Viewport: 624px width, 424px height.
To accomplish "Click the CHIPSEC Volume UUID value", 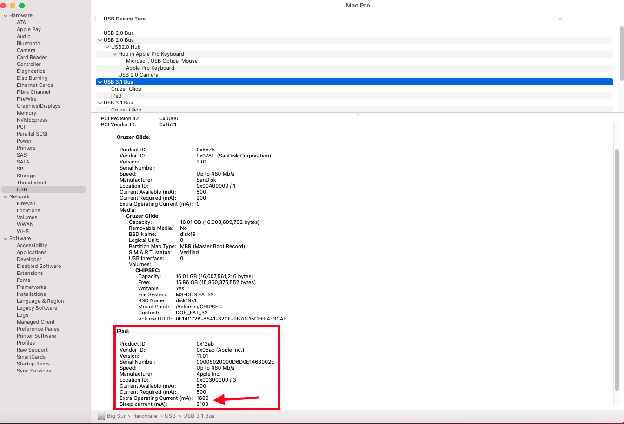I will (x=231, y=319).
